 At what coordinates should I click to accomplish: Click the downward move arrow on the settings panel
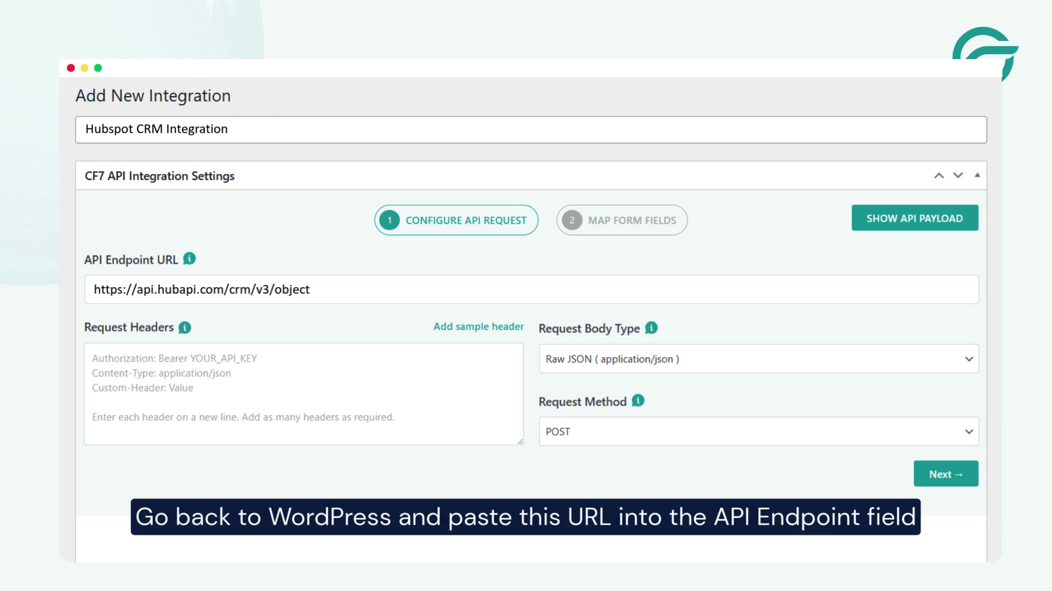pos(957,175)
